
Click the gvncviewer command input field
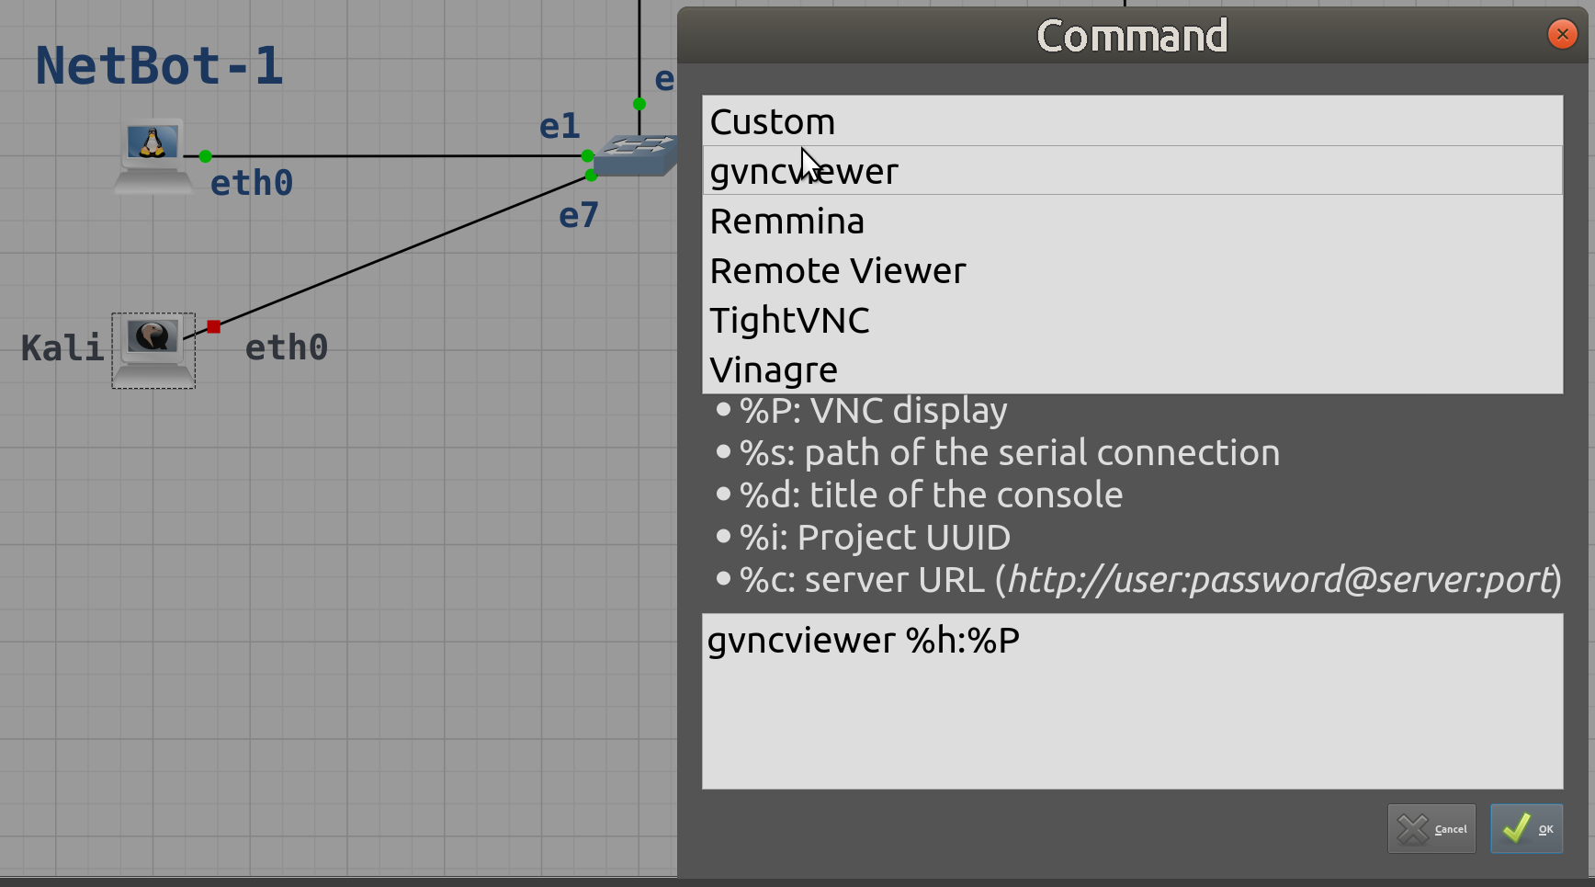click(x=1130, y=701)
